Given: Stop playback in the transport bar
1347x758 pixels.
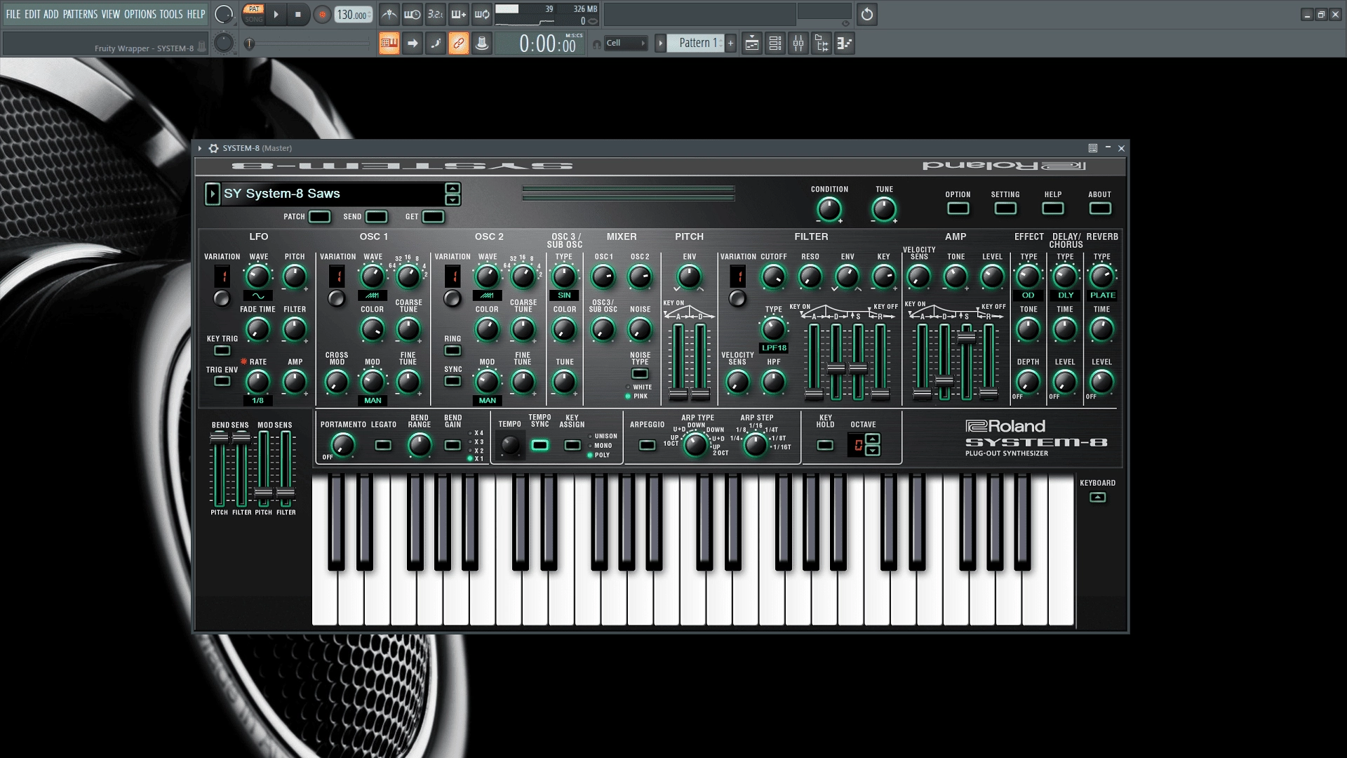Looking at the screenshot, I should 297,15.
